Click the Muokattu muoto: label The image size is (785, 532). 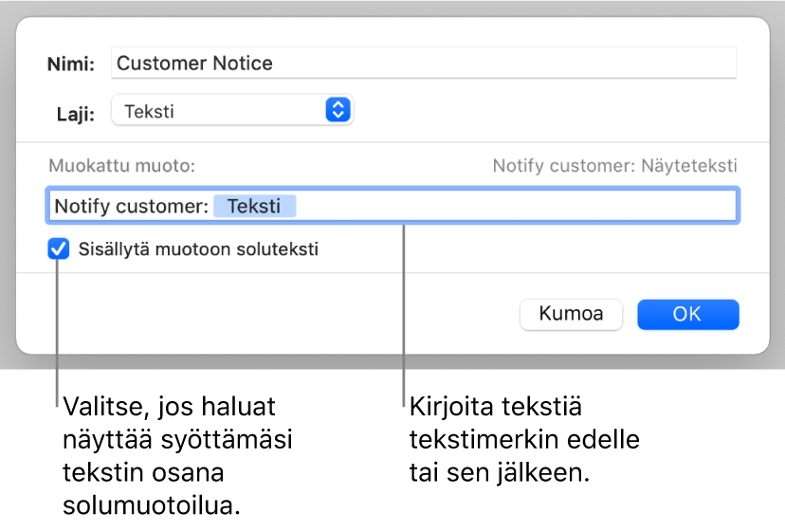[121, 166]
